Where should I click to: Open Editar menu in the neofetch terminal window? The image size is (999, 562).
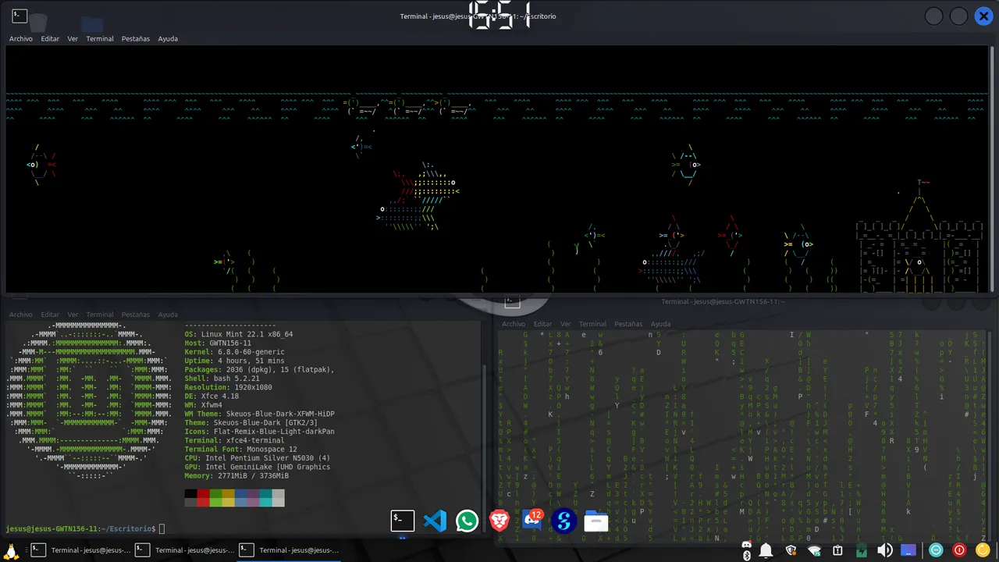click(x=50, y=315)
